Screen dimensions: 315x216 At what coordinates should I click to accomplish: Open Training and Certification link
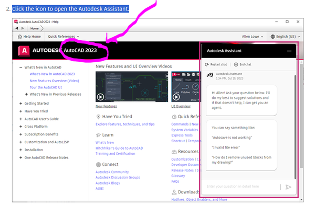115,154
